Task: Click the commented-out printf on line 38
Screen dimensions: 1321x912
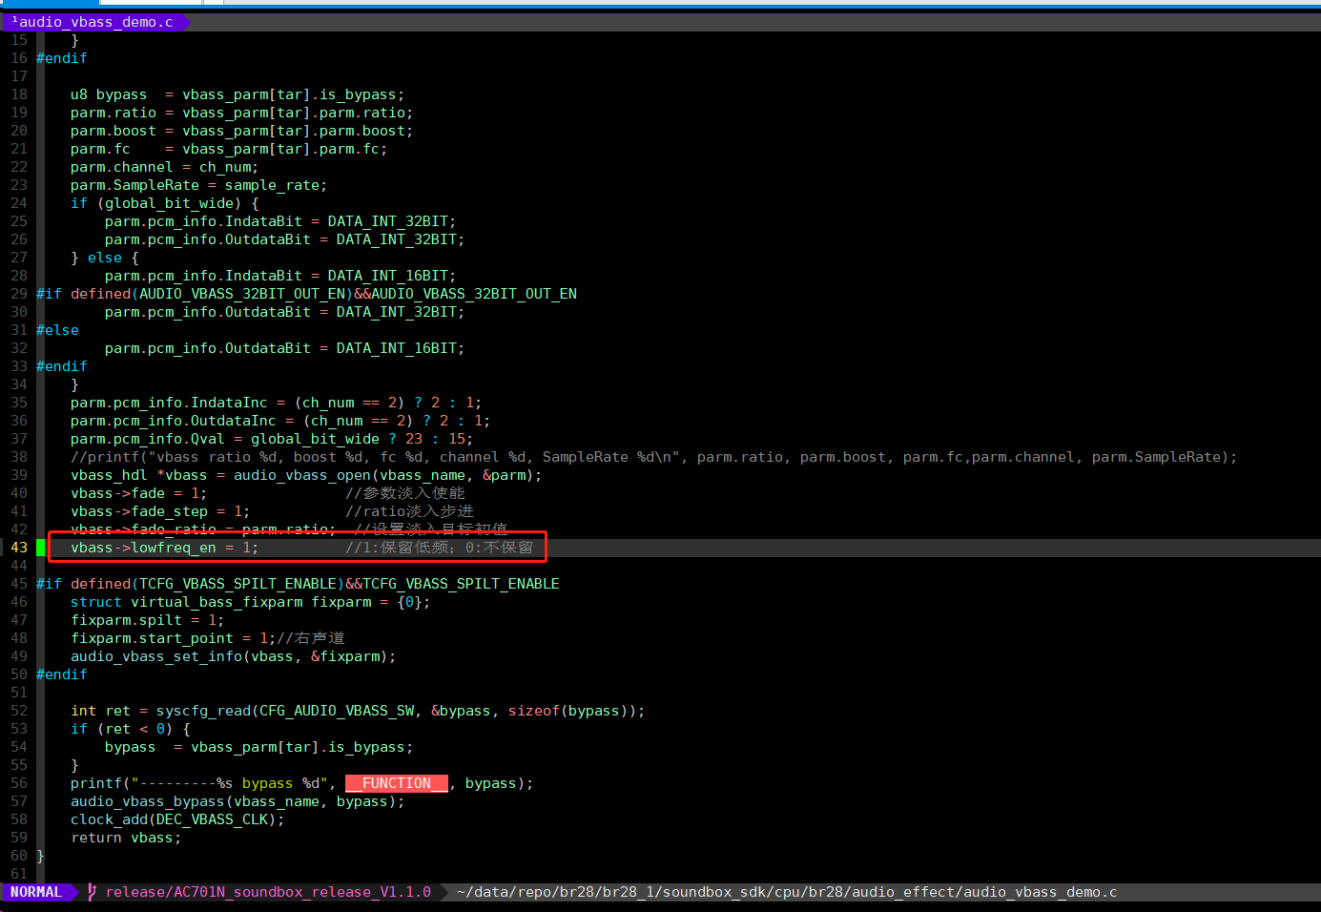Action: point(653,457)
